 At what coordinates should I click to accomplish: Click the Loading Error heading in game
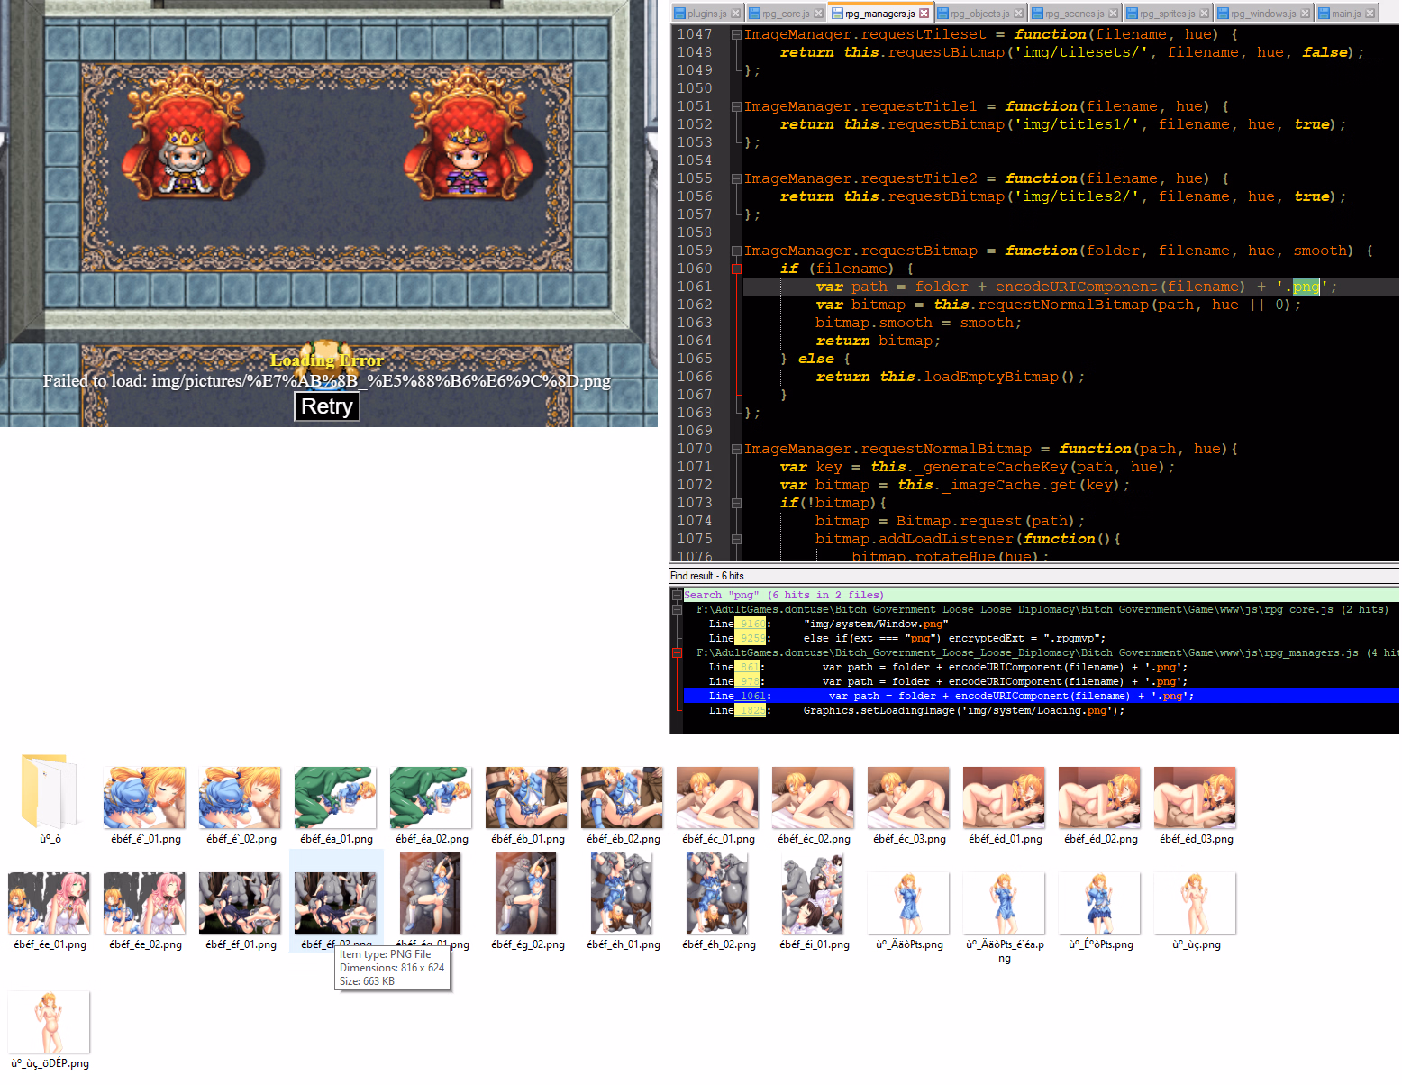click(x=327, y=360)
